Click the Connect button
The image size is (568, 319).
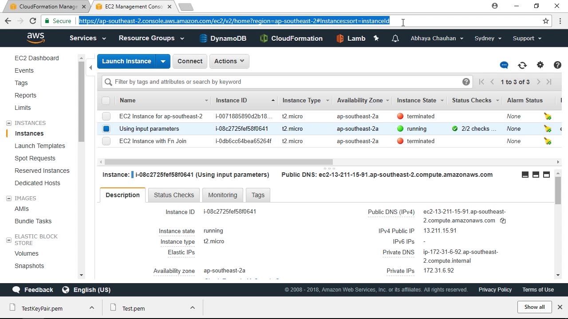[x=190, y=61]
